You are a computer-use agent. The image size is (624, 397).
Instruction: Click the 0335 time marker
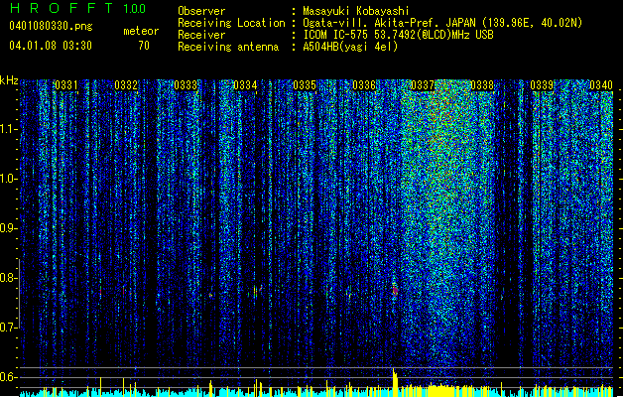pos(305,85)
